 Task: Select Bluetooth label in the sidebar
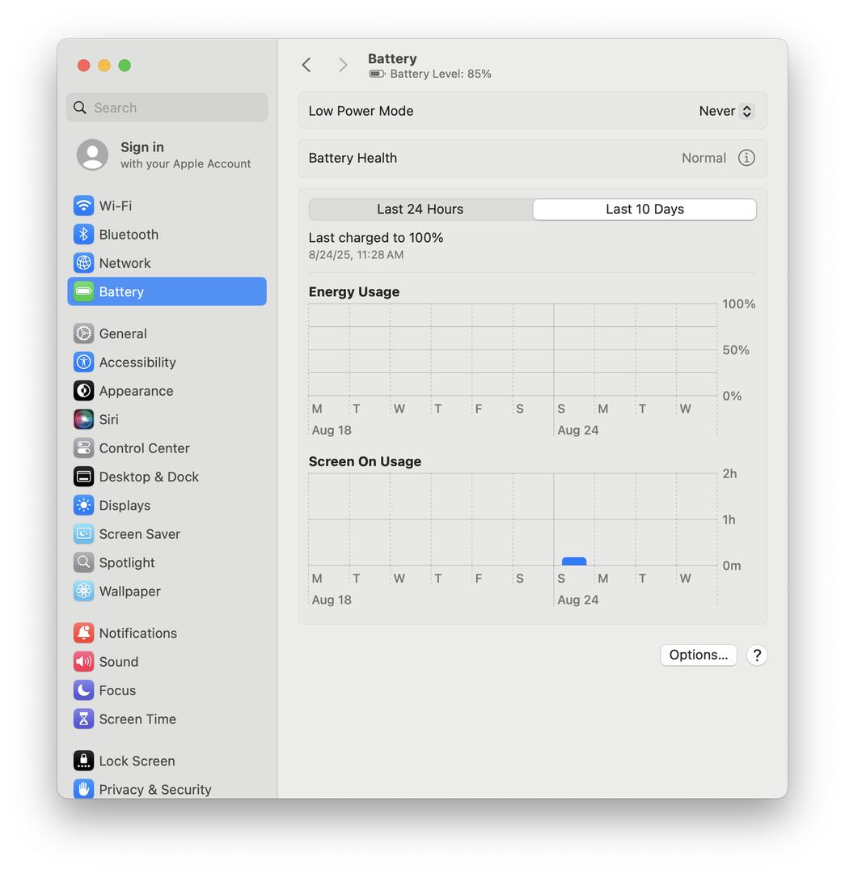pyautogui.click(x=129, y=234)
